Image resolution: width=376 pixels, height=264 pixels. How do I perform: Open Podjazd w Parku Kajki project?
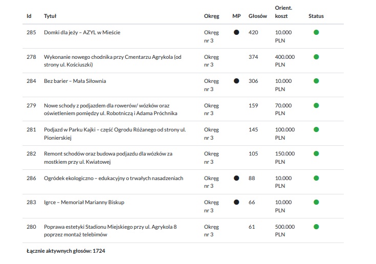pos(115,129)
